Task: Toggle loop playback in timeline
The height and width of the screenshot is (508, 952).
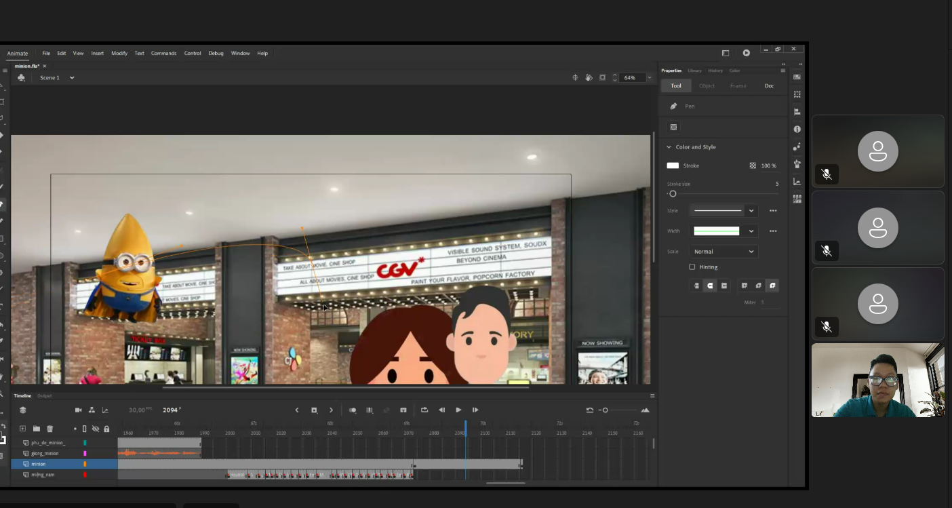Action: coord(424,410)
